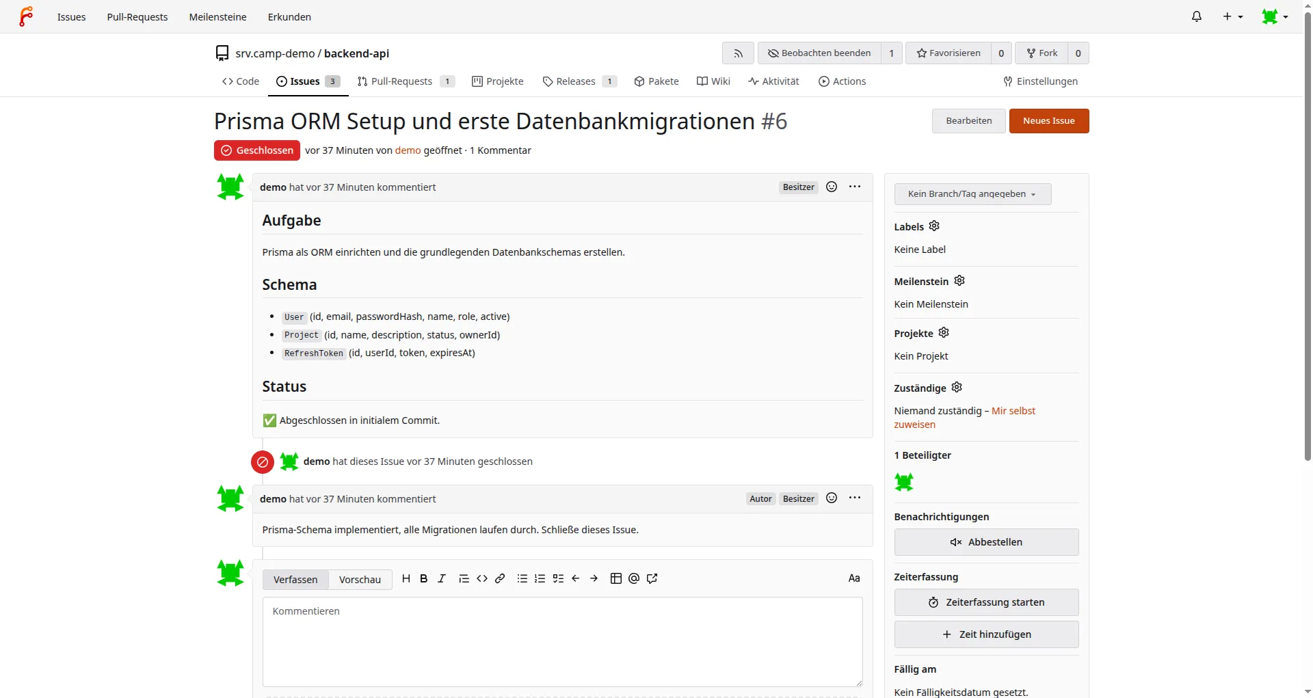Indent list with right arrow

tap(594, 579)
